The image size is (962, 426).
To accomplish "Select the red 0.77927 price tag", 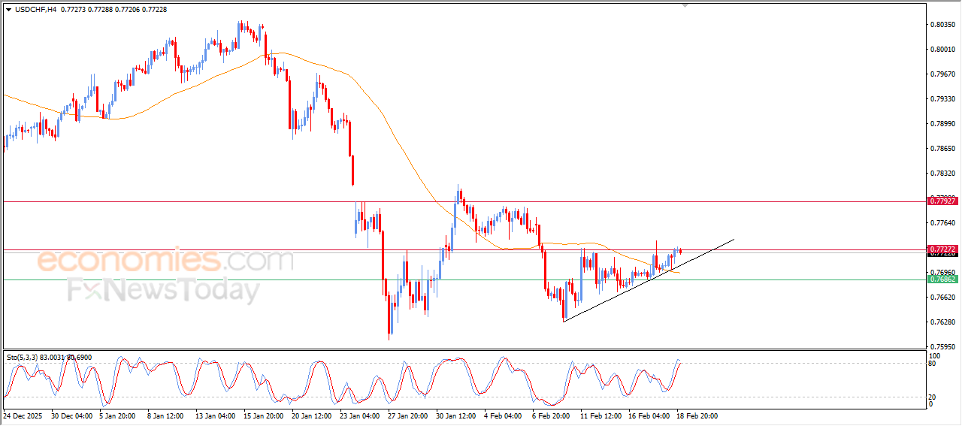I will [x=942, y=201].
